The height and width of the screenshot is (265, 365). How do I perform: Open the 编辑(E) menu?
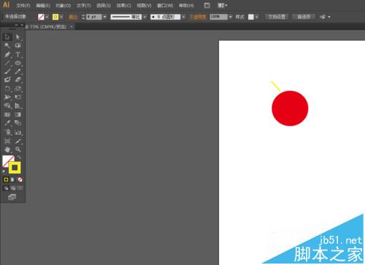[x=43, y=5]
